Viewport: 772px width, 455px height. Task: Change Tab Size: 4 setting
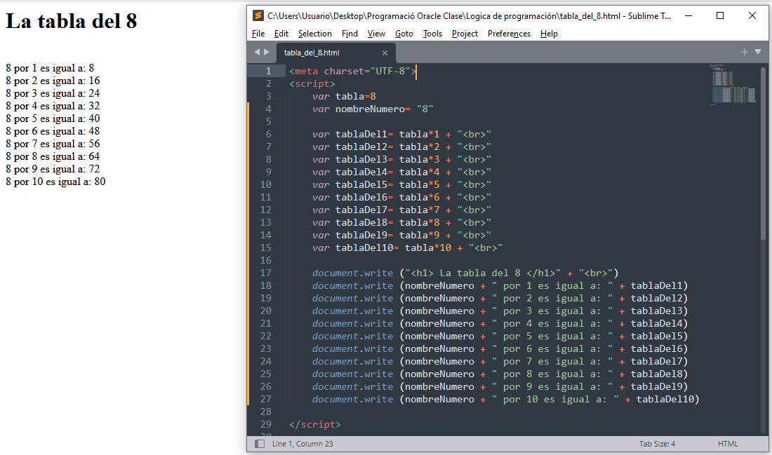pos(657,444)
